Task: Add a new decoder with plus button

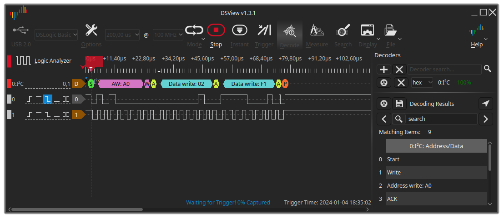Action: (x=384, y=69)
